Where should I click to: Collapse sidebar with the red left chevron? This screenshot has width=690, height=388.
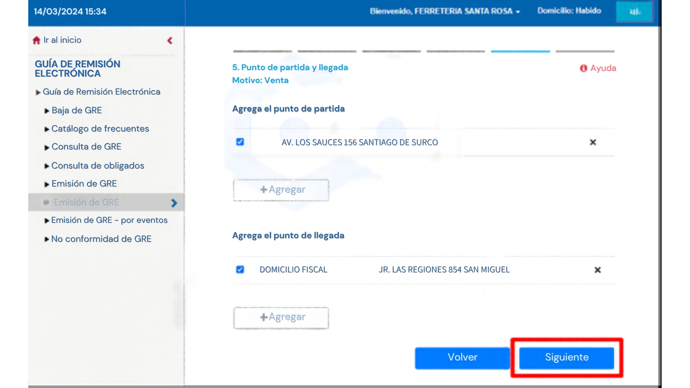[x=170, y=41]
